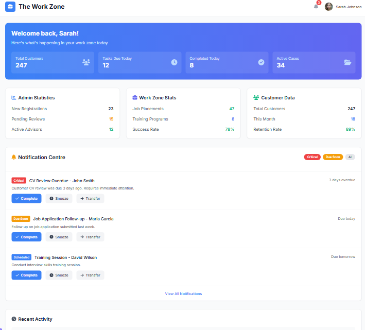
Task: Click the Admin Statistics chart icon
Action: click(x=14, y=97)
